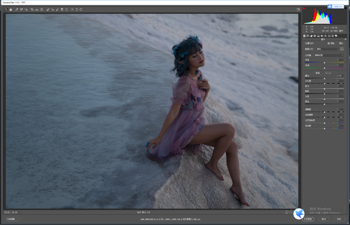Select the Hand tool
This screenshot has height=225, width=350.
click(x=11, y=9)
